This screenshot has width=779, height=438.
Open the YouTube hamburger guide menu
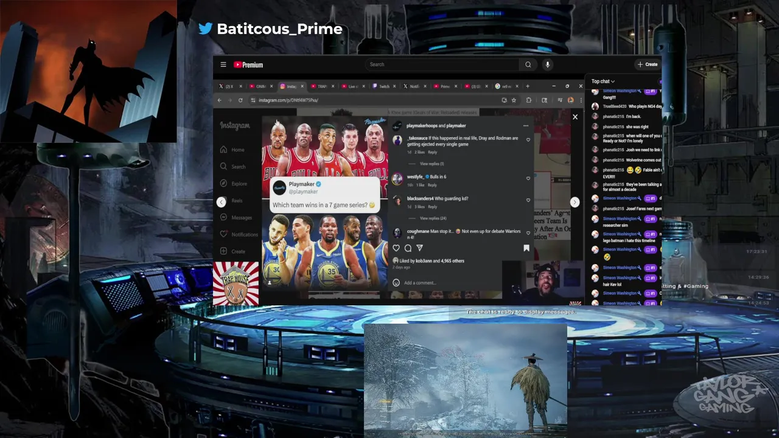coord(223,64)
